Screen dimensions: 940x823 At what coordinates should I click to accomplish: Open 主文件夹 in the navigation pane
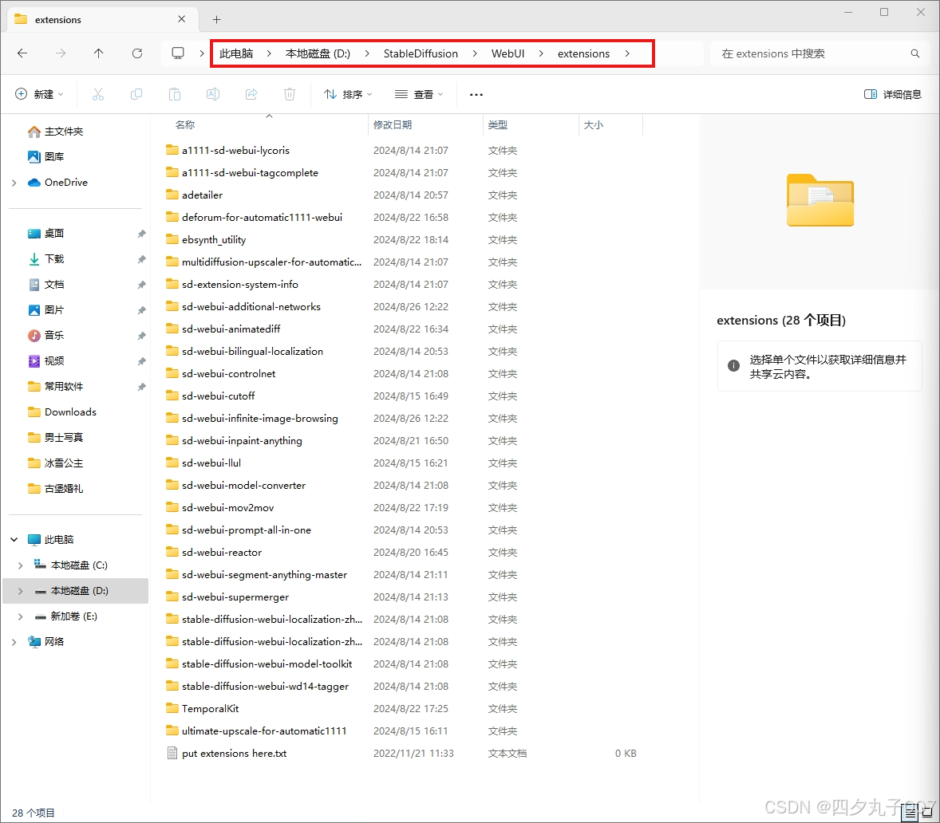64,131
